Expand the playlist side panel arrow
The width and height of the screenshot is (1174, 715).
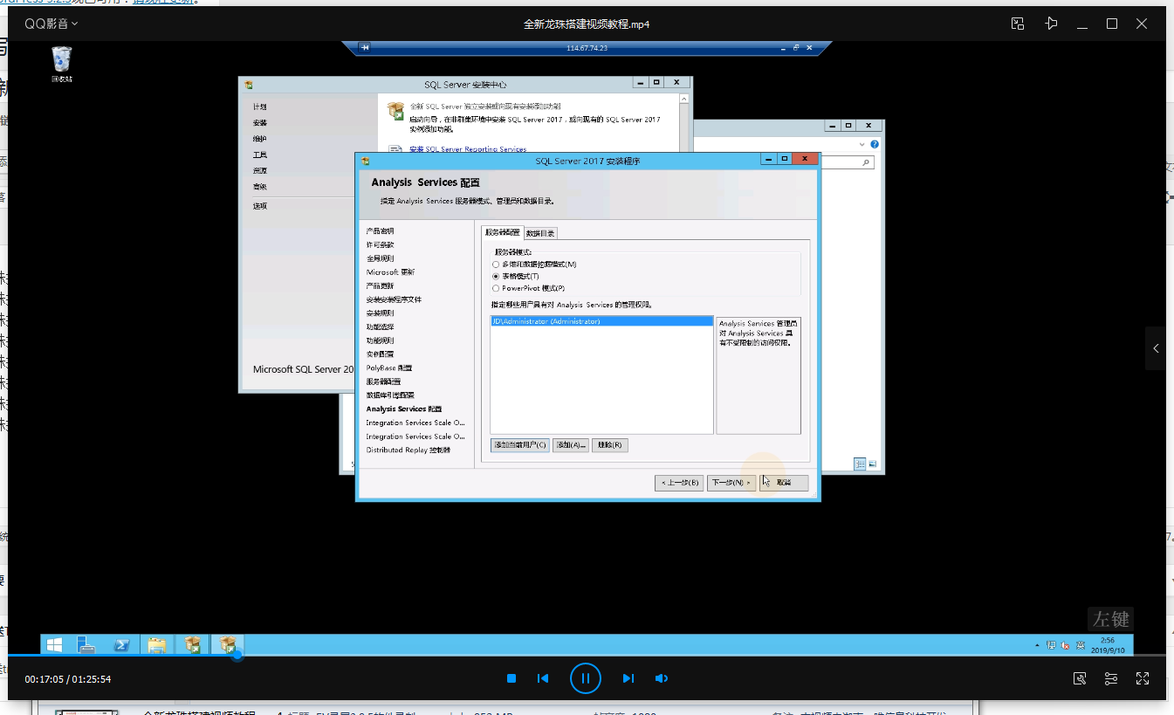point(1156,348)
